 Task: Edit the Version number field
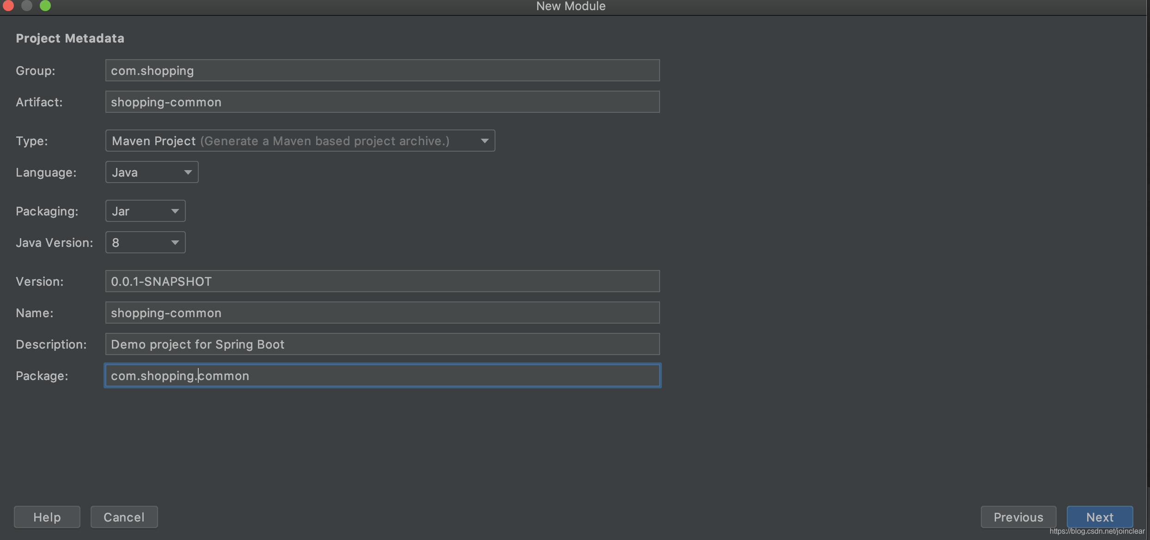click(x=382, y=280)
